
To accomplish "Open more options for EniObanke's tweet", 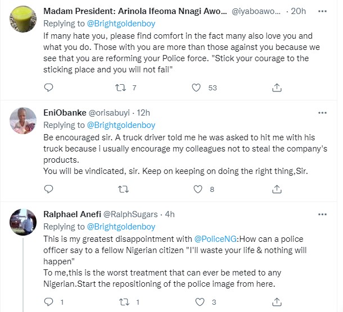I will click(x=322, y=113).
